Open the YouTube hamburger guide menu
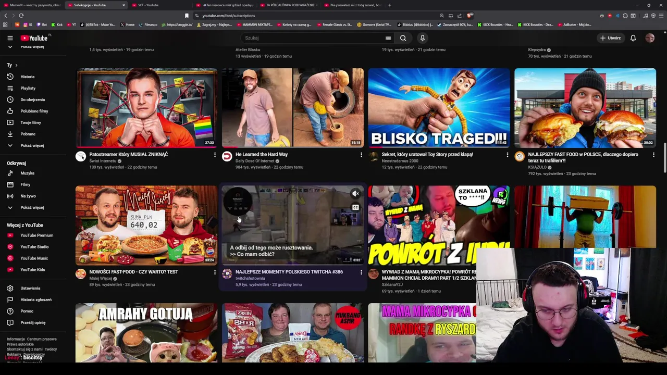The width and height of the screenshot is (667, 375). pos(10,38)
